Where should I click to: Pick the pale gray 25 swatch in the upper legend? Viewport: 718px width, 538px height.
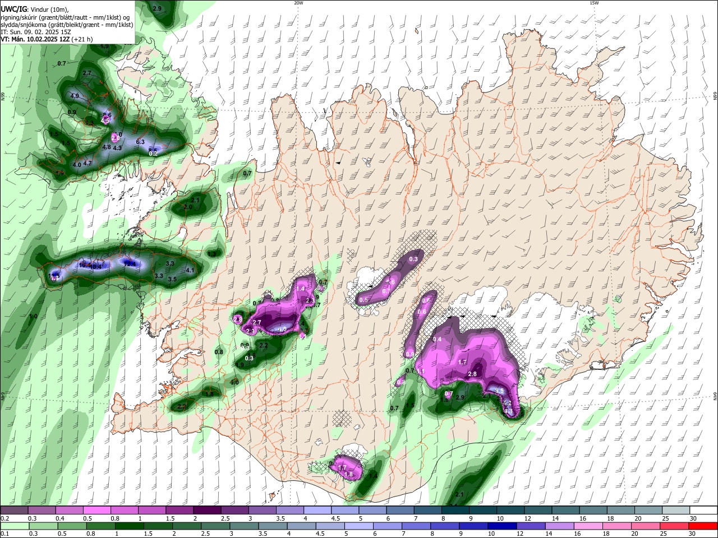[x=676, y=511]
